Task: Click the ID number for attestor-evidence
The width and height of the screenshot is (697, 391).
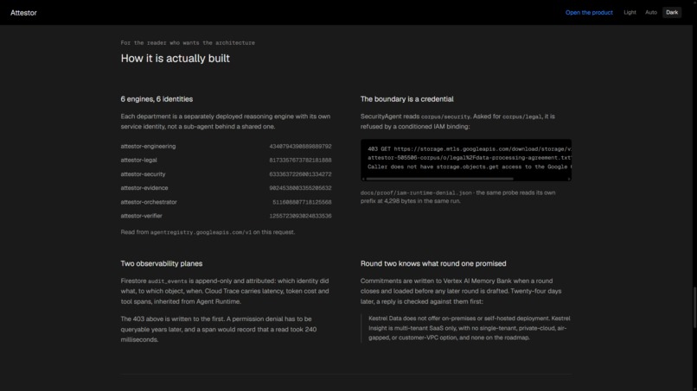Action: tap(300, 188)
